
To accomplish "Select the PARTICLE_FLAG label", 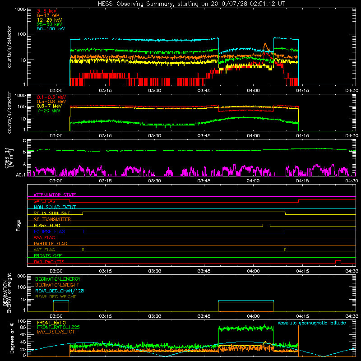I will [51, 243].
